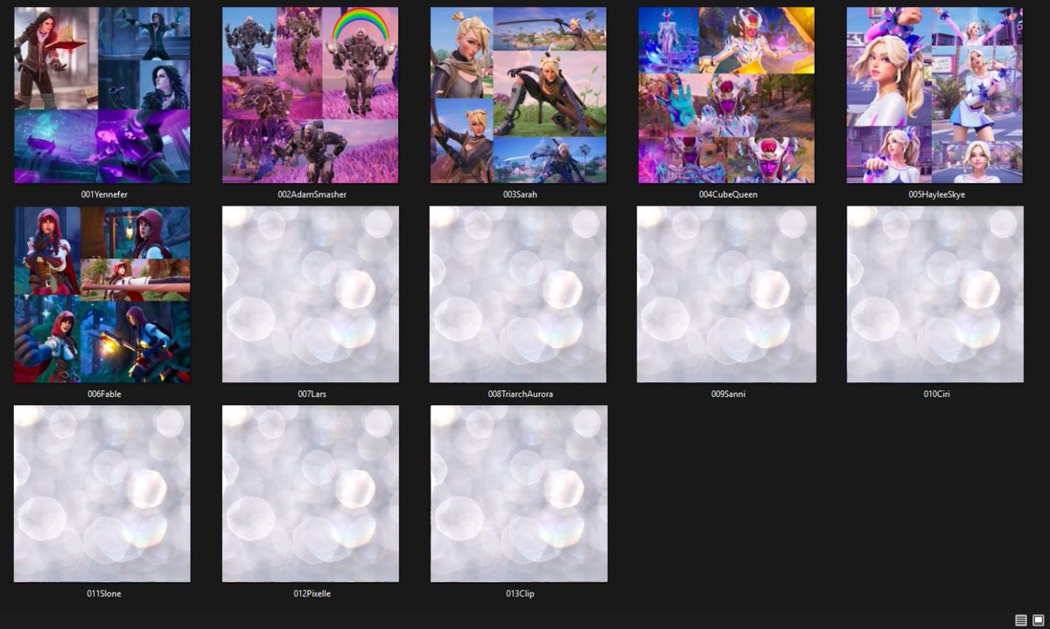Click the file name 008TriarchAurora
The image size is (1050, 629).
[x=520, y=394]
